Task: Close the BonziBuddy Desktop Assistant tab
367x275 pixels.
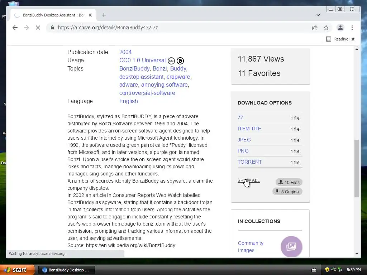Action: [x=90, y=15]
